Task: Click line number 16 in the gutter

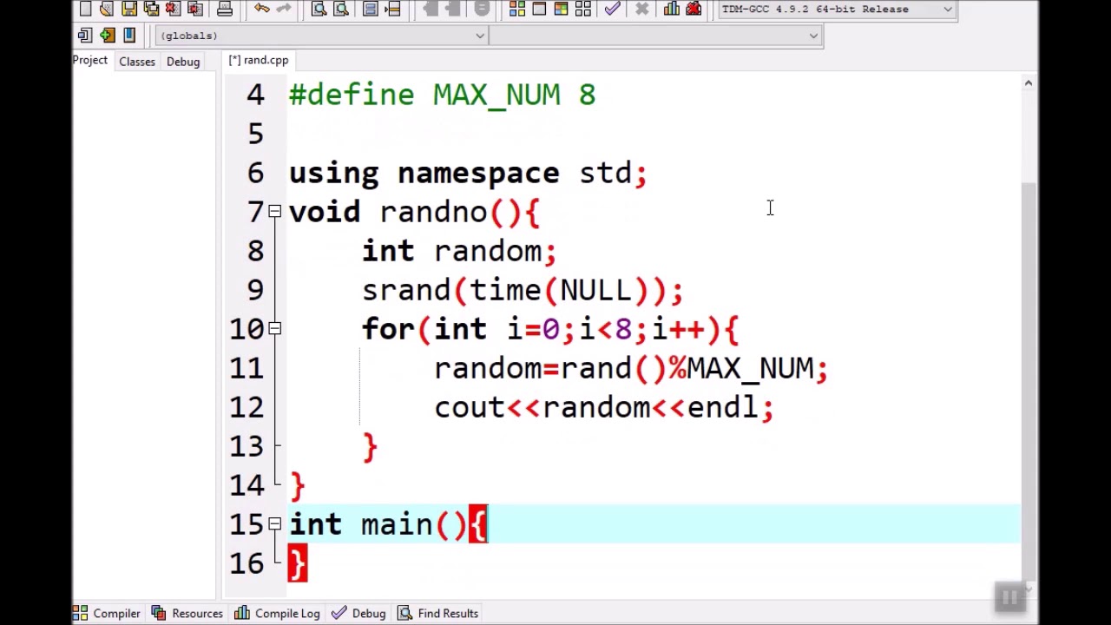Action: point(247,563)
